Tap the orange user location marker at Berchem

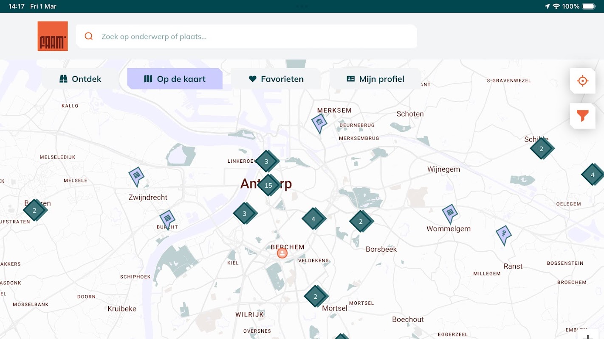pos(282,253)
